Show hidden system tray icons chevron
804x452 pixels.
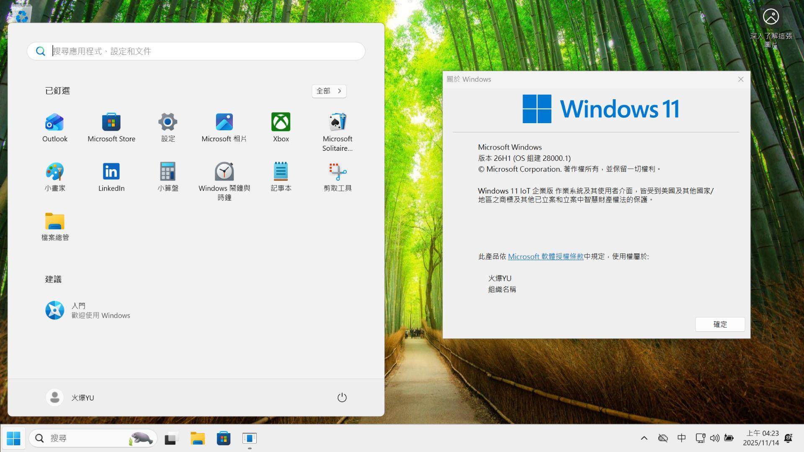click(x=644, y=438)
